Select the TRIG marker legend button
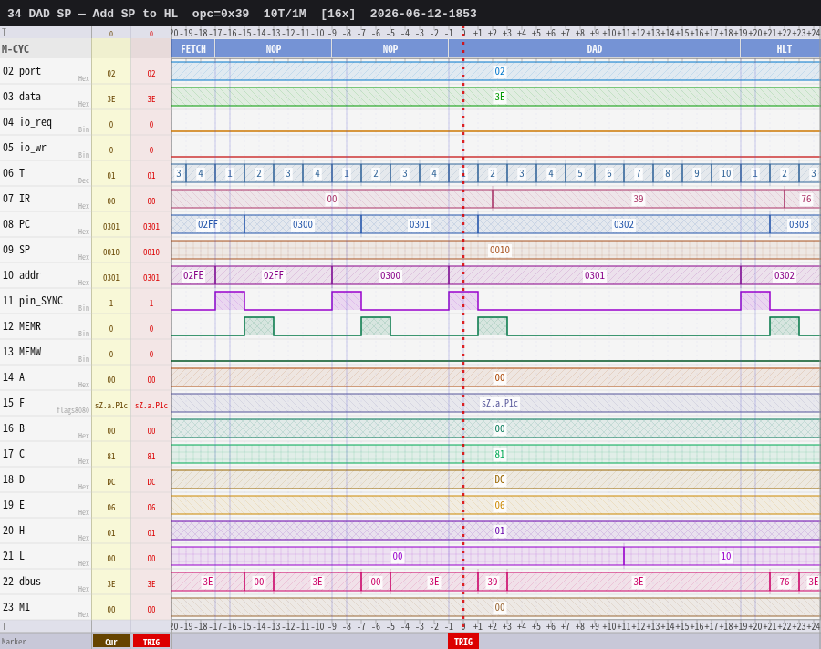The height and width of the screenshot is (649, 821). pos(151,642)
